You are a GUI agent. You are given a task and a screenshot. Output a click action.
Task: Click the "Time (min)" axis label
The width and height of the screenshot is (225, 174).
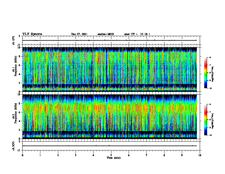[114, 158]
